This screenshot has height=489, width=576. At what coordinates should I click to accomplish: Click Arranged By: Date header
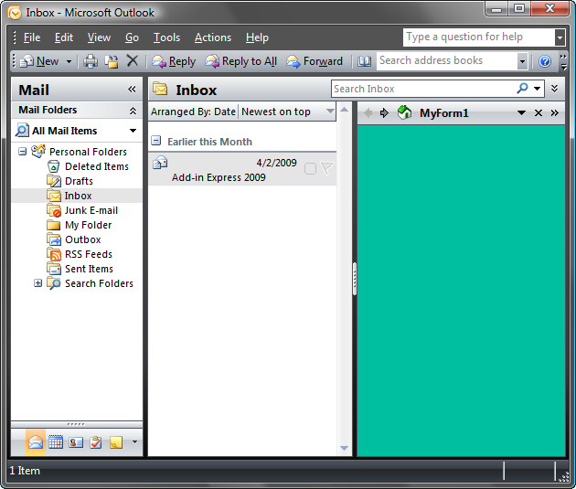point(193,112)
